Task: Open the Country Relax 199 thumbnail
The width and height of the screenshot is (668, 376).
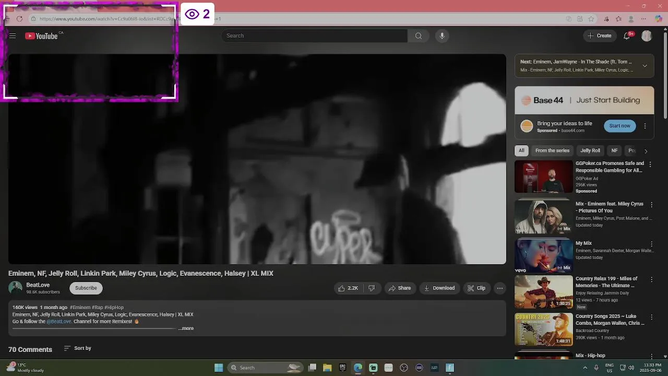Action: (x=544, y=292)
